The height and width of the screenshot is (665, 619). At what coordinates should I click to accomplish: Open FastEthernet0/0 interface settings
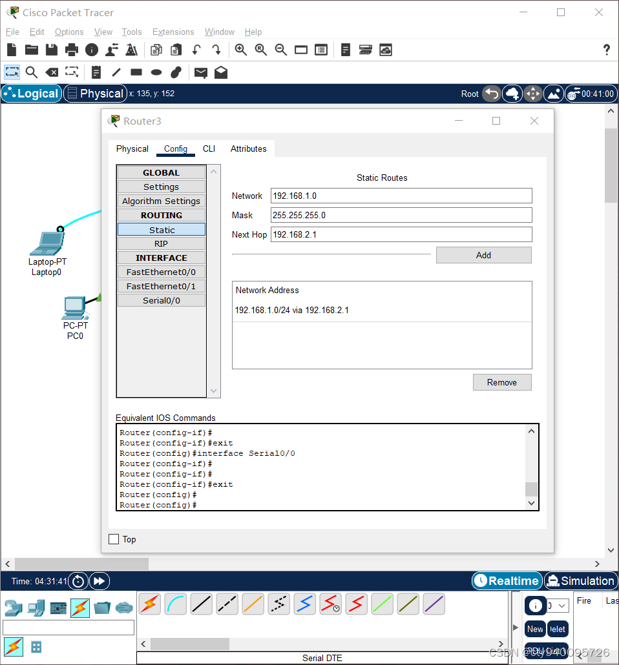tap(162, 272)
